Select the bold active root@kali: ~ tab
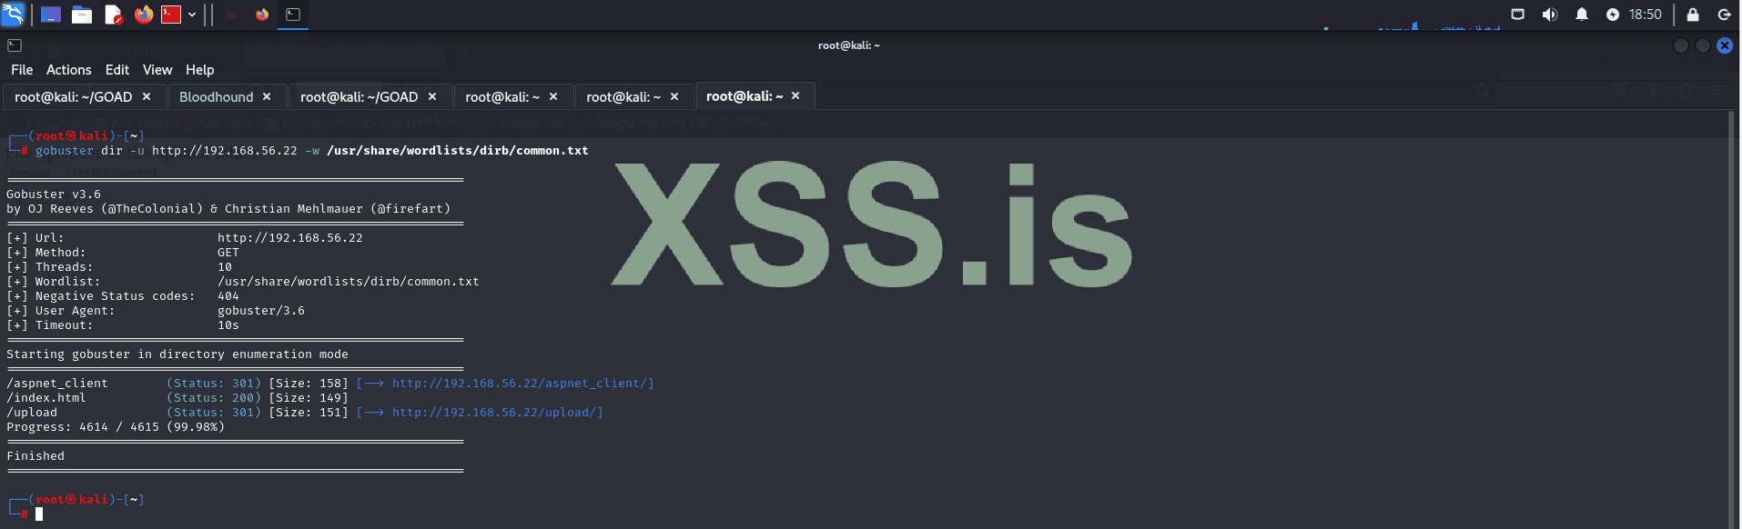1742x529 pixels. click(744, 96)
